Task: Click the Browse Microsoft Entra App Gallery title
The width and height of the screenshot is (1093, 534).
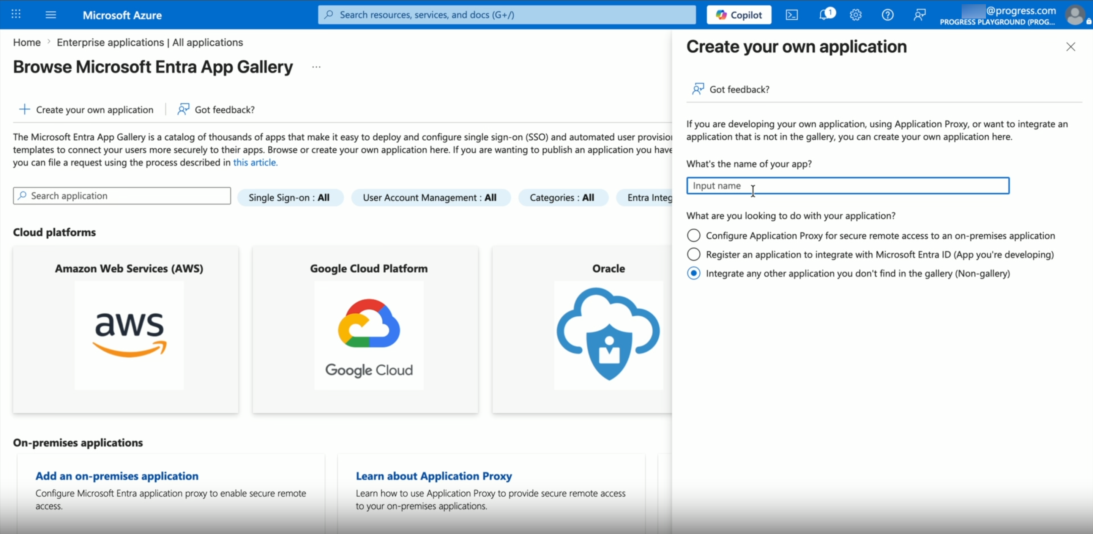Action: [x=153, y=67]
